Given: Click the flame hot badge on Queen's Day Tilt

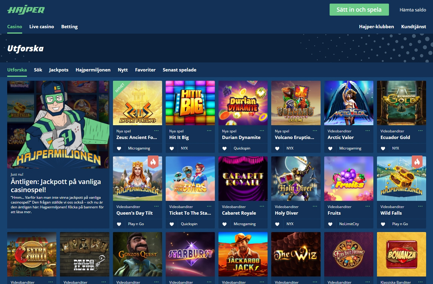Looking at the screenshot, I should [x=153, y=162].
